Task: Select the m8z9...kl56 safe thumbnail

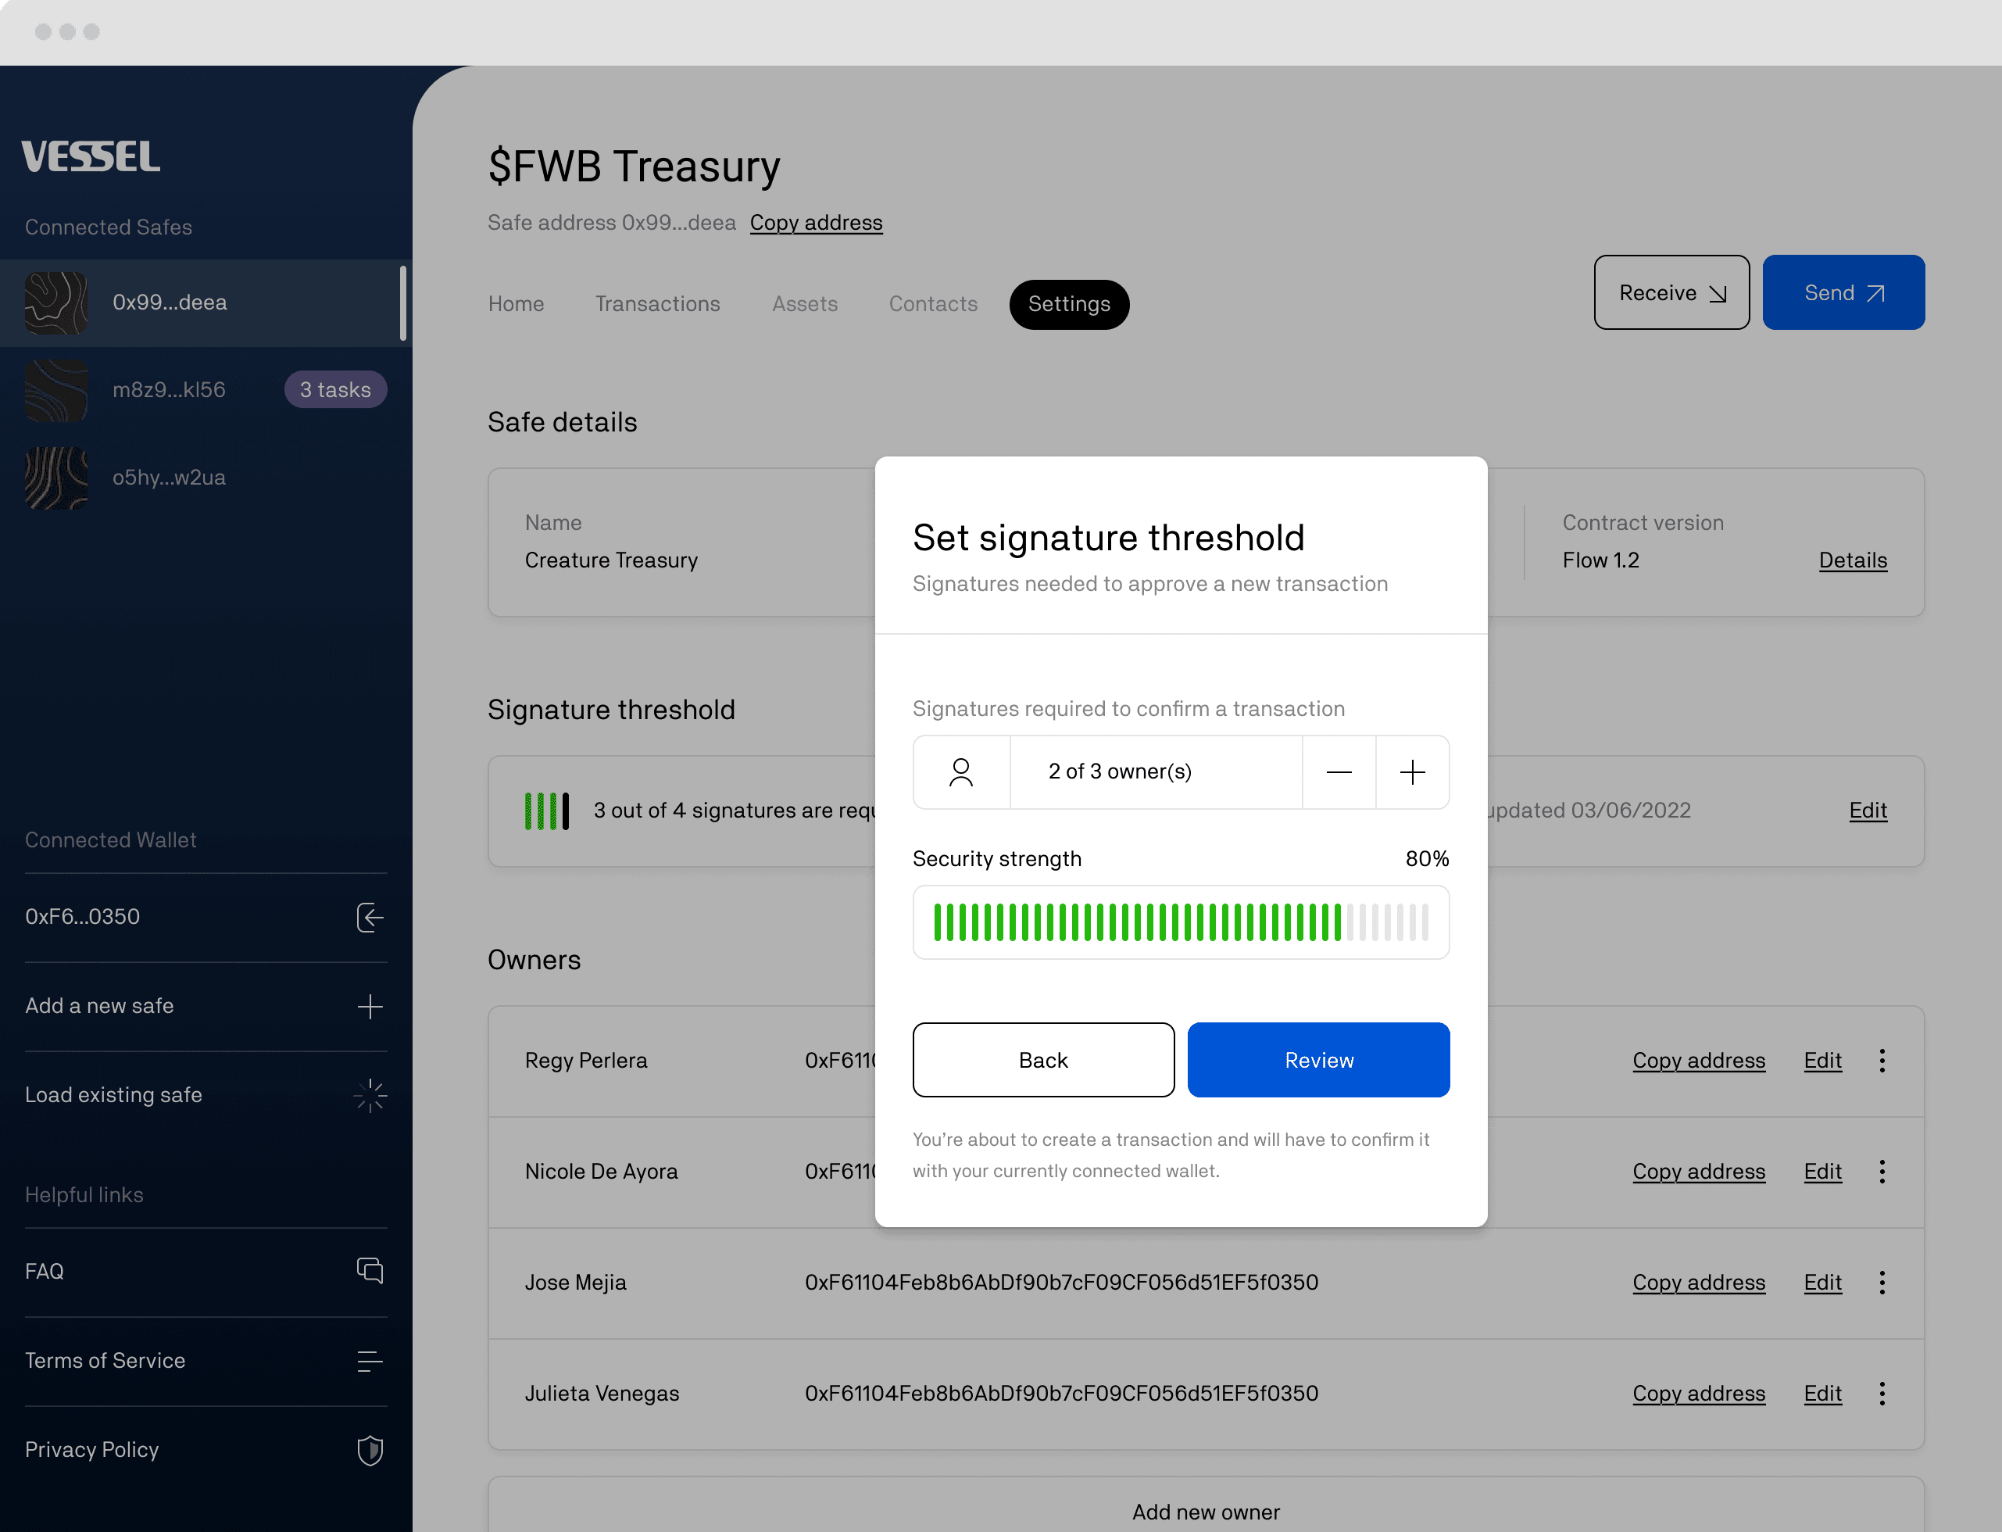Action: coord(56,390)
